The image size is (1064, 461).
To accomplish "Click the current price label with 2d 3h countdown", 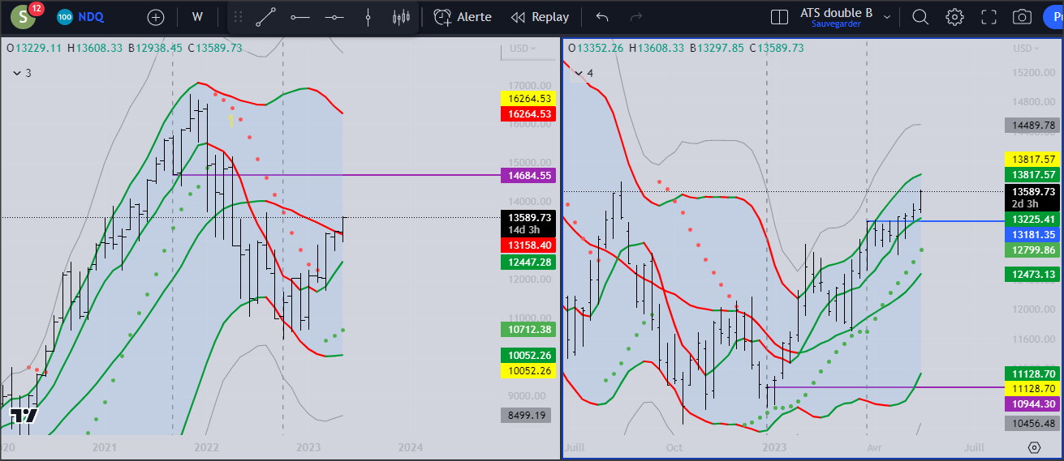I will tap(1032, 198).
